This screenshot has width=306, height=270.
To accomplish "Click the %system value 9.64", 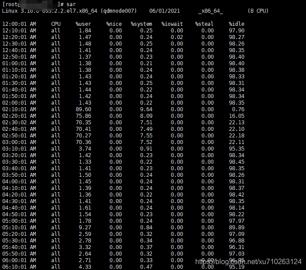I will coord(146,109).
